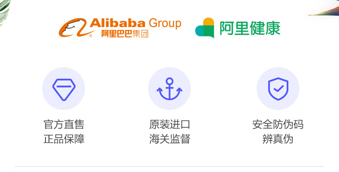Click the 原装进口 text
The image size is (339, 172).
[x=169, y=125]
